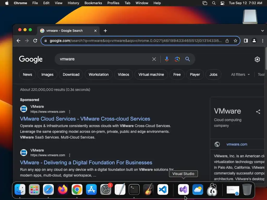Open the Chrome File menu
The image size is (267, 200).
click(35, 3)
